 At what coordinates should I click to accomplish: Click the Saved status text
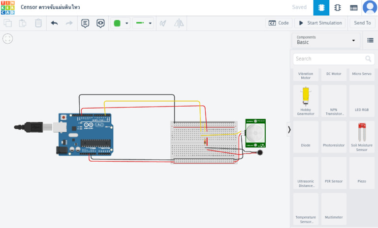pyautogui.click(x=299, y=7)
